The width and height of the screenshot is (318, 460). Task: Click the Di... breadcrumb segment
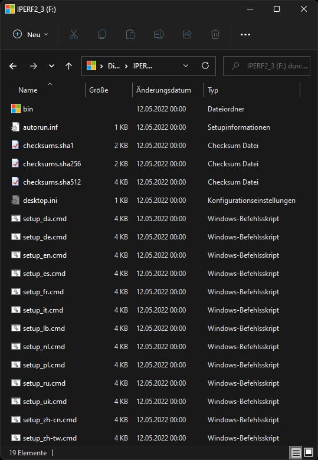(114, 66)
